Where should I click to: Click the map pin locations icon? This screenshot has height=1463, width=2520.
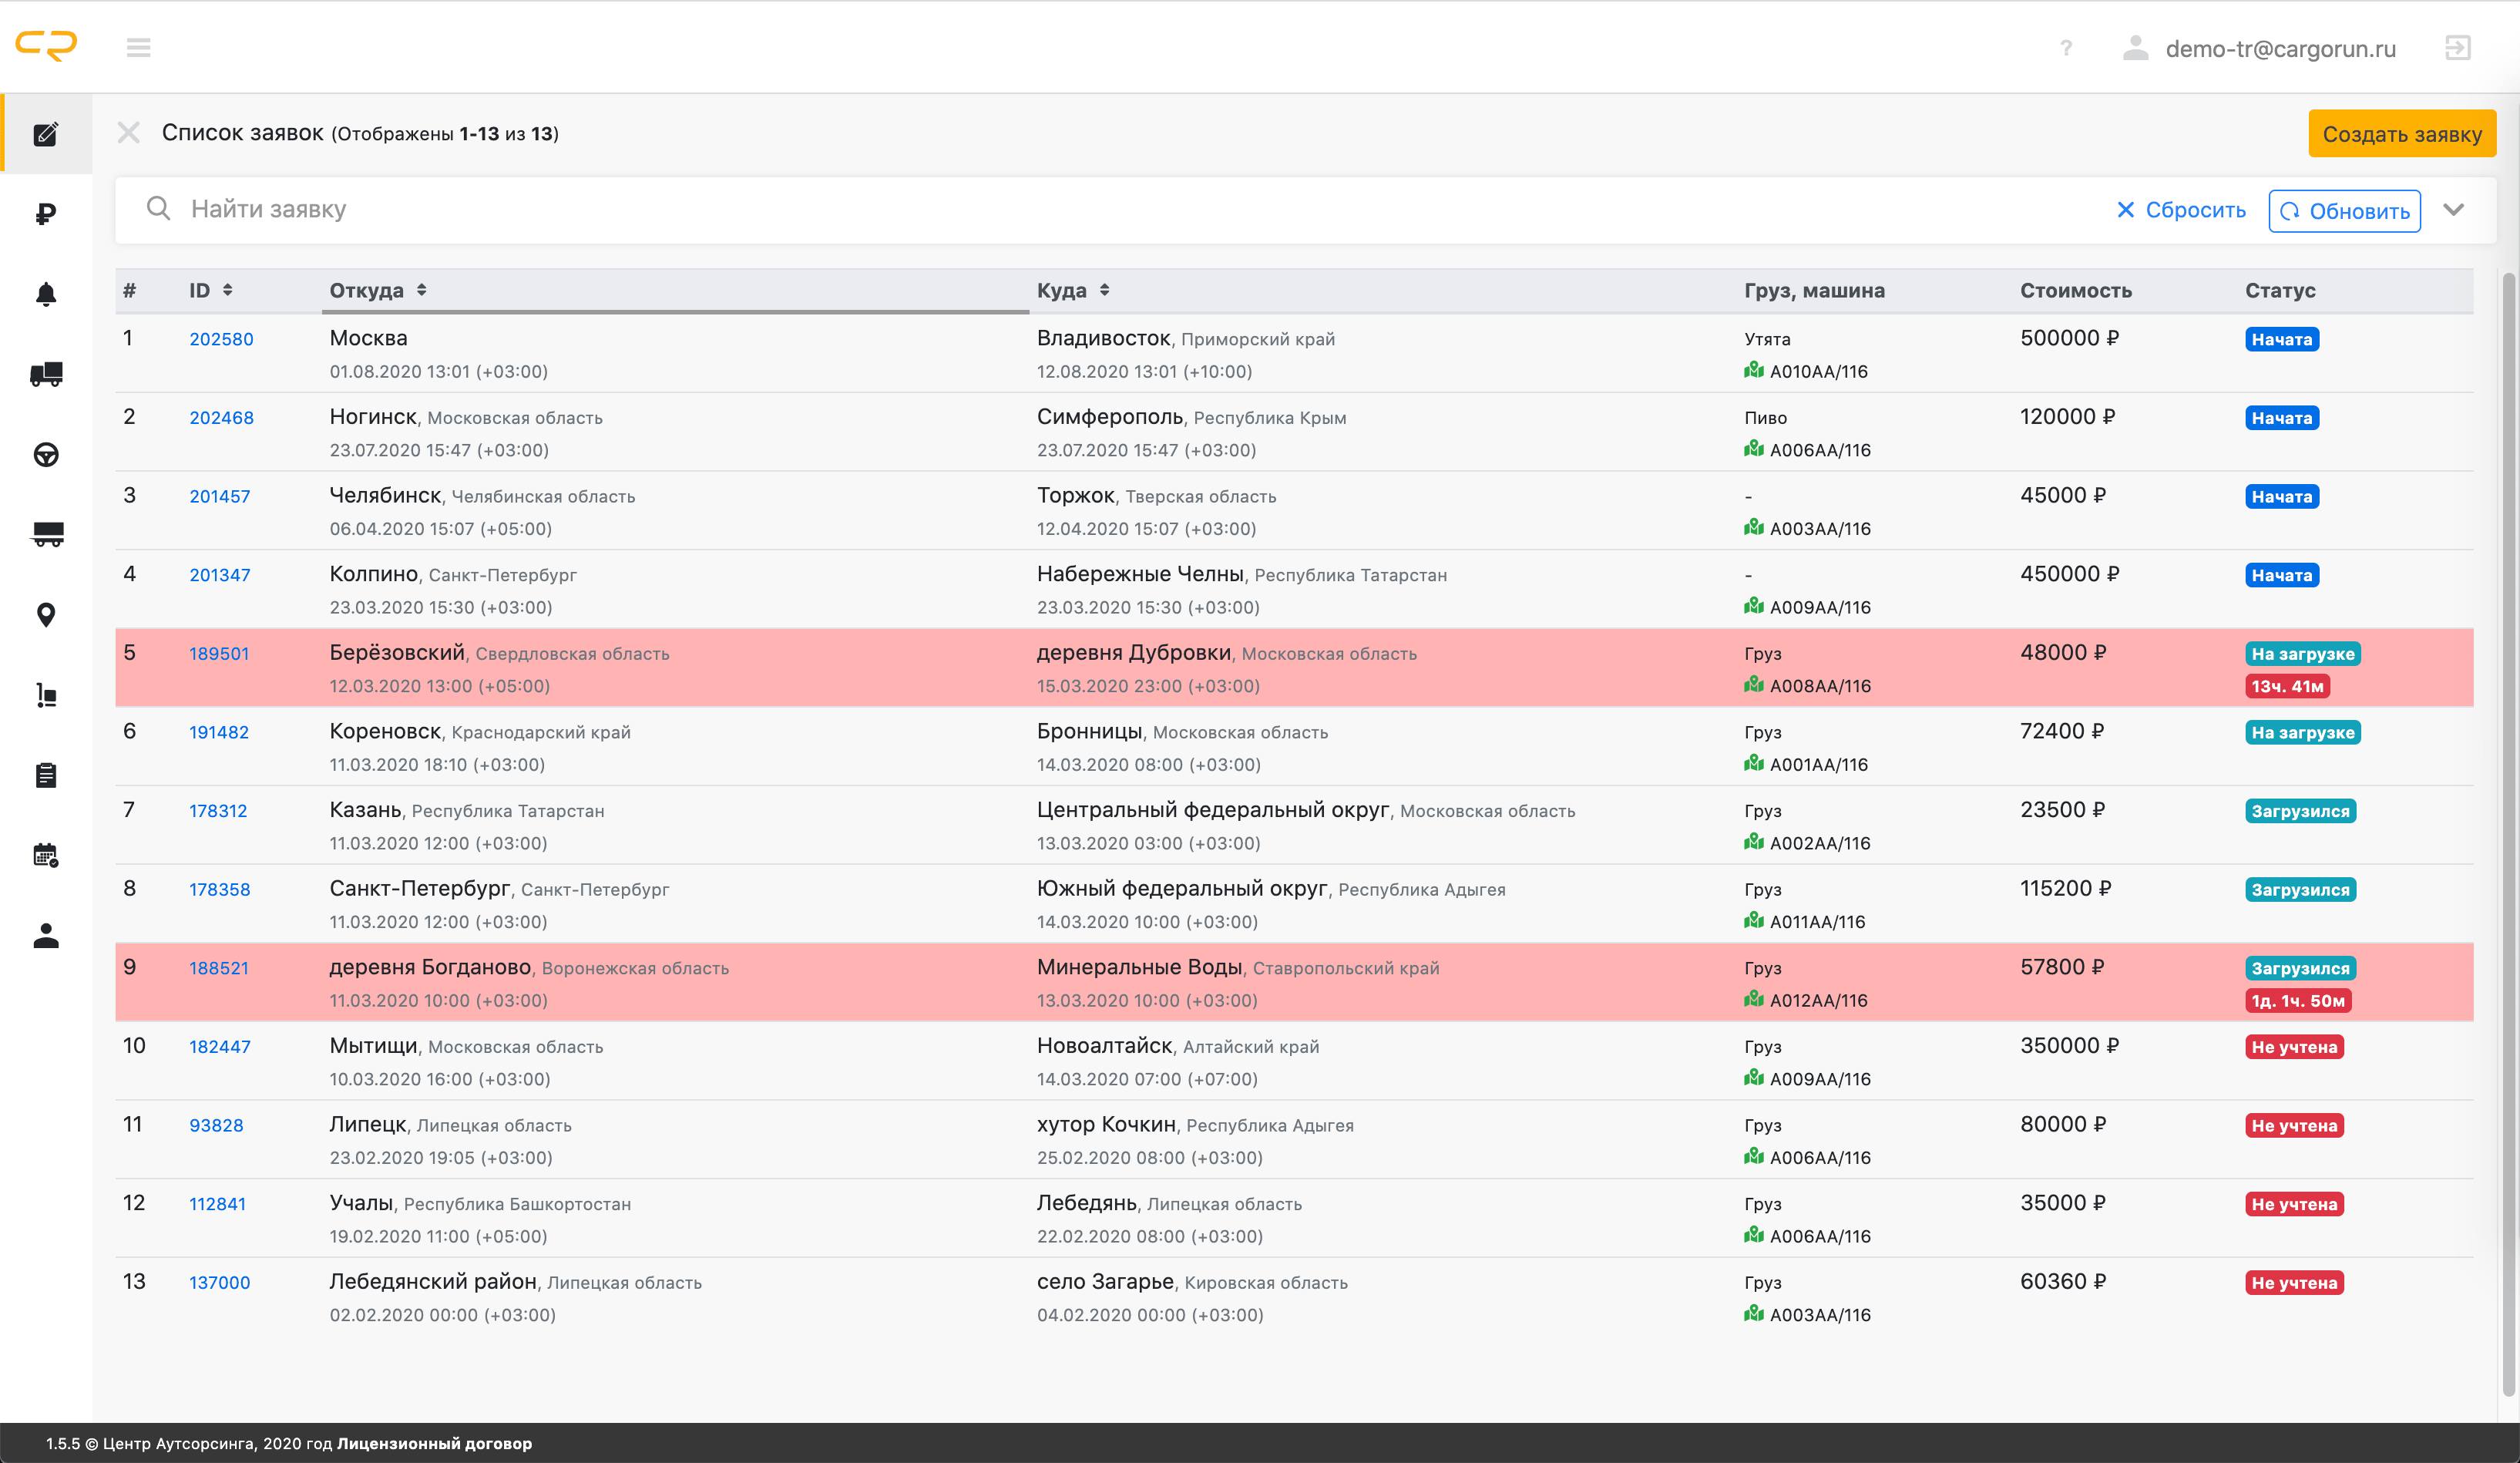coord(46,615)
